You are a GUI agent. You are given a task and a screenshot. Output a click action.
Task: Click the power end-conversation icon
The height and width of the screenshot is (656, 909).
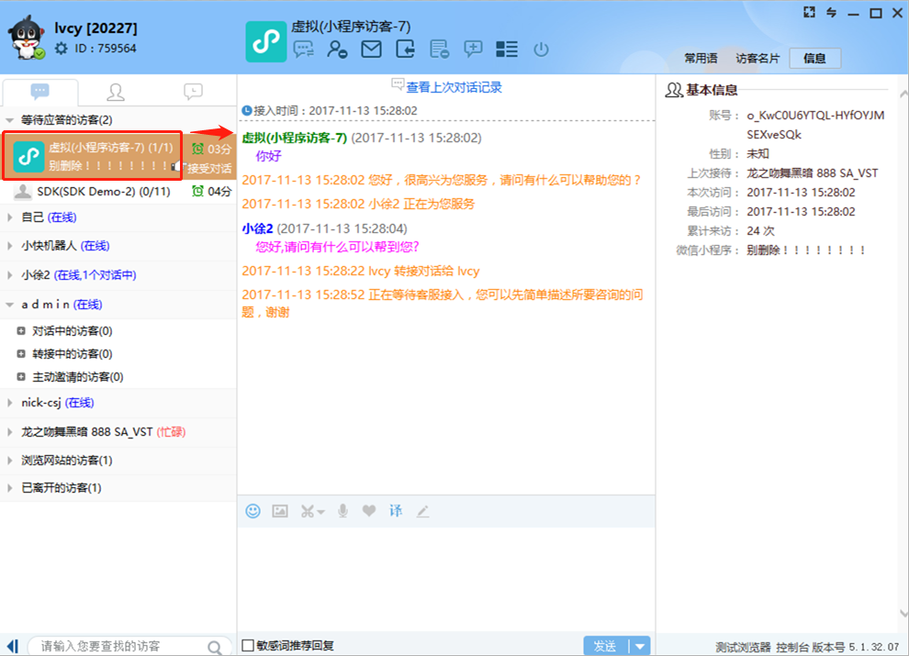click(x=541, y=50)
